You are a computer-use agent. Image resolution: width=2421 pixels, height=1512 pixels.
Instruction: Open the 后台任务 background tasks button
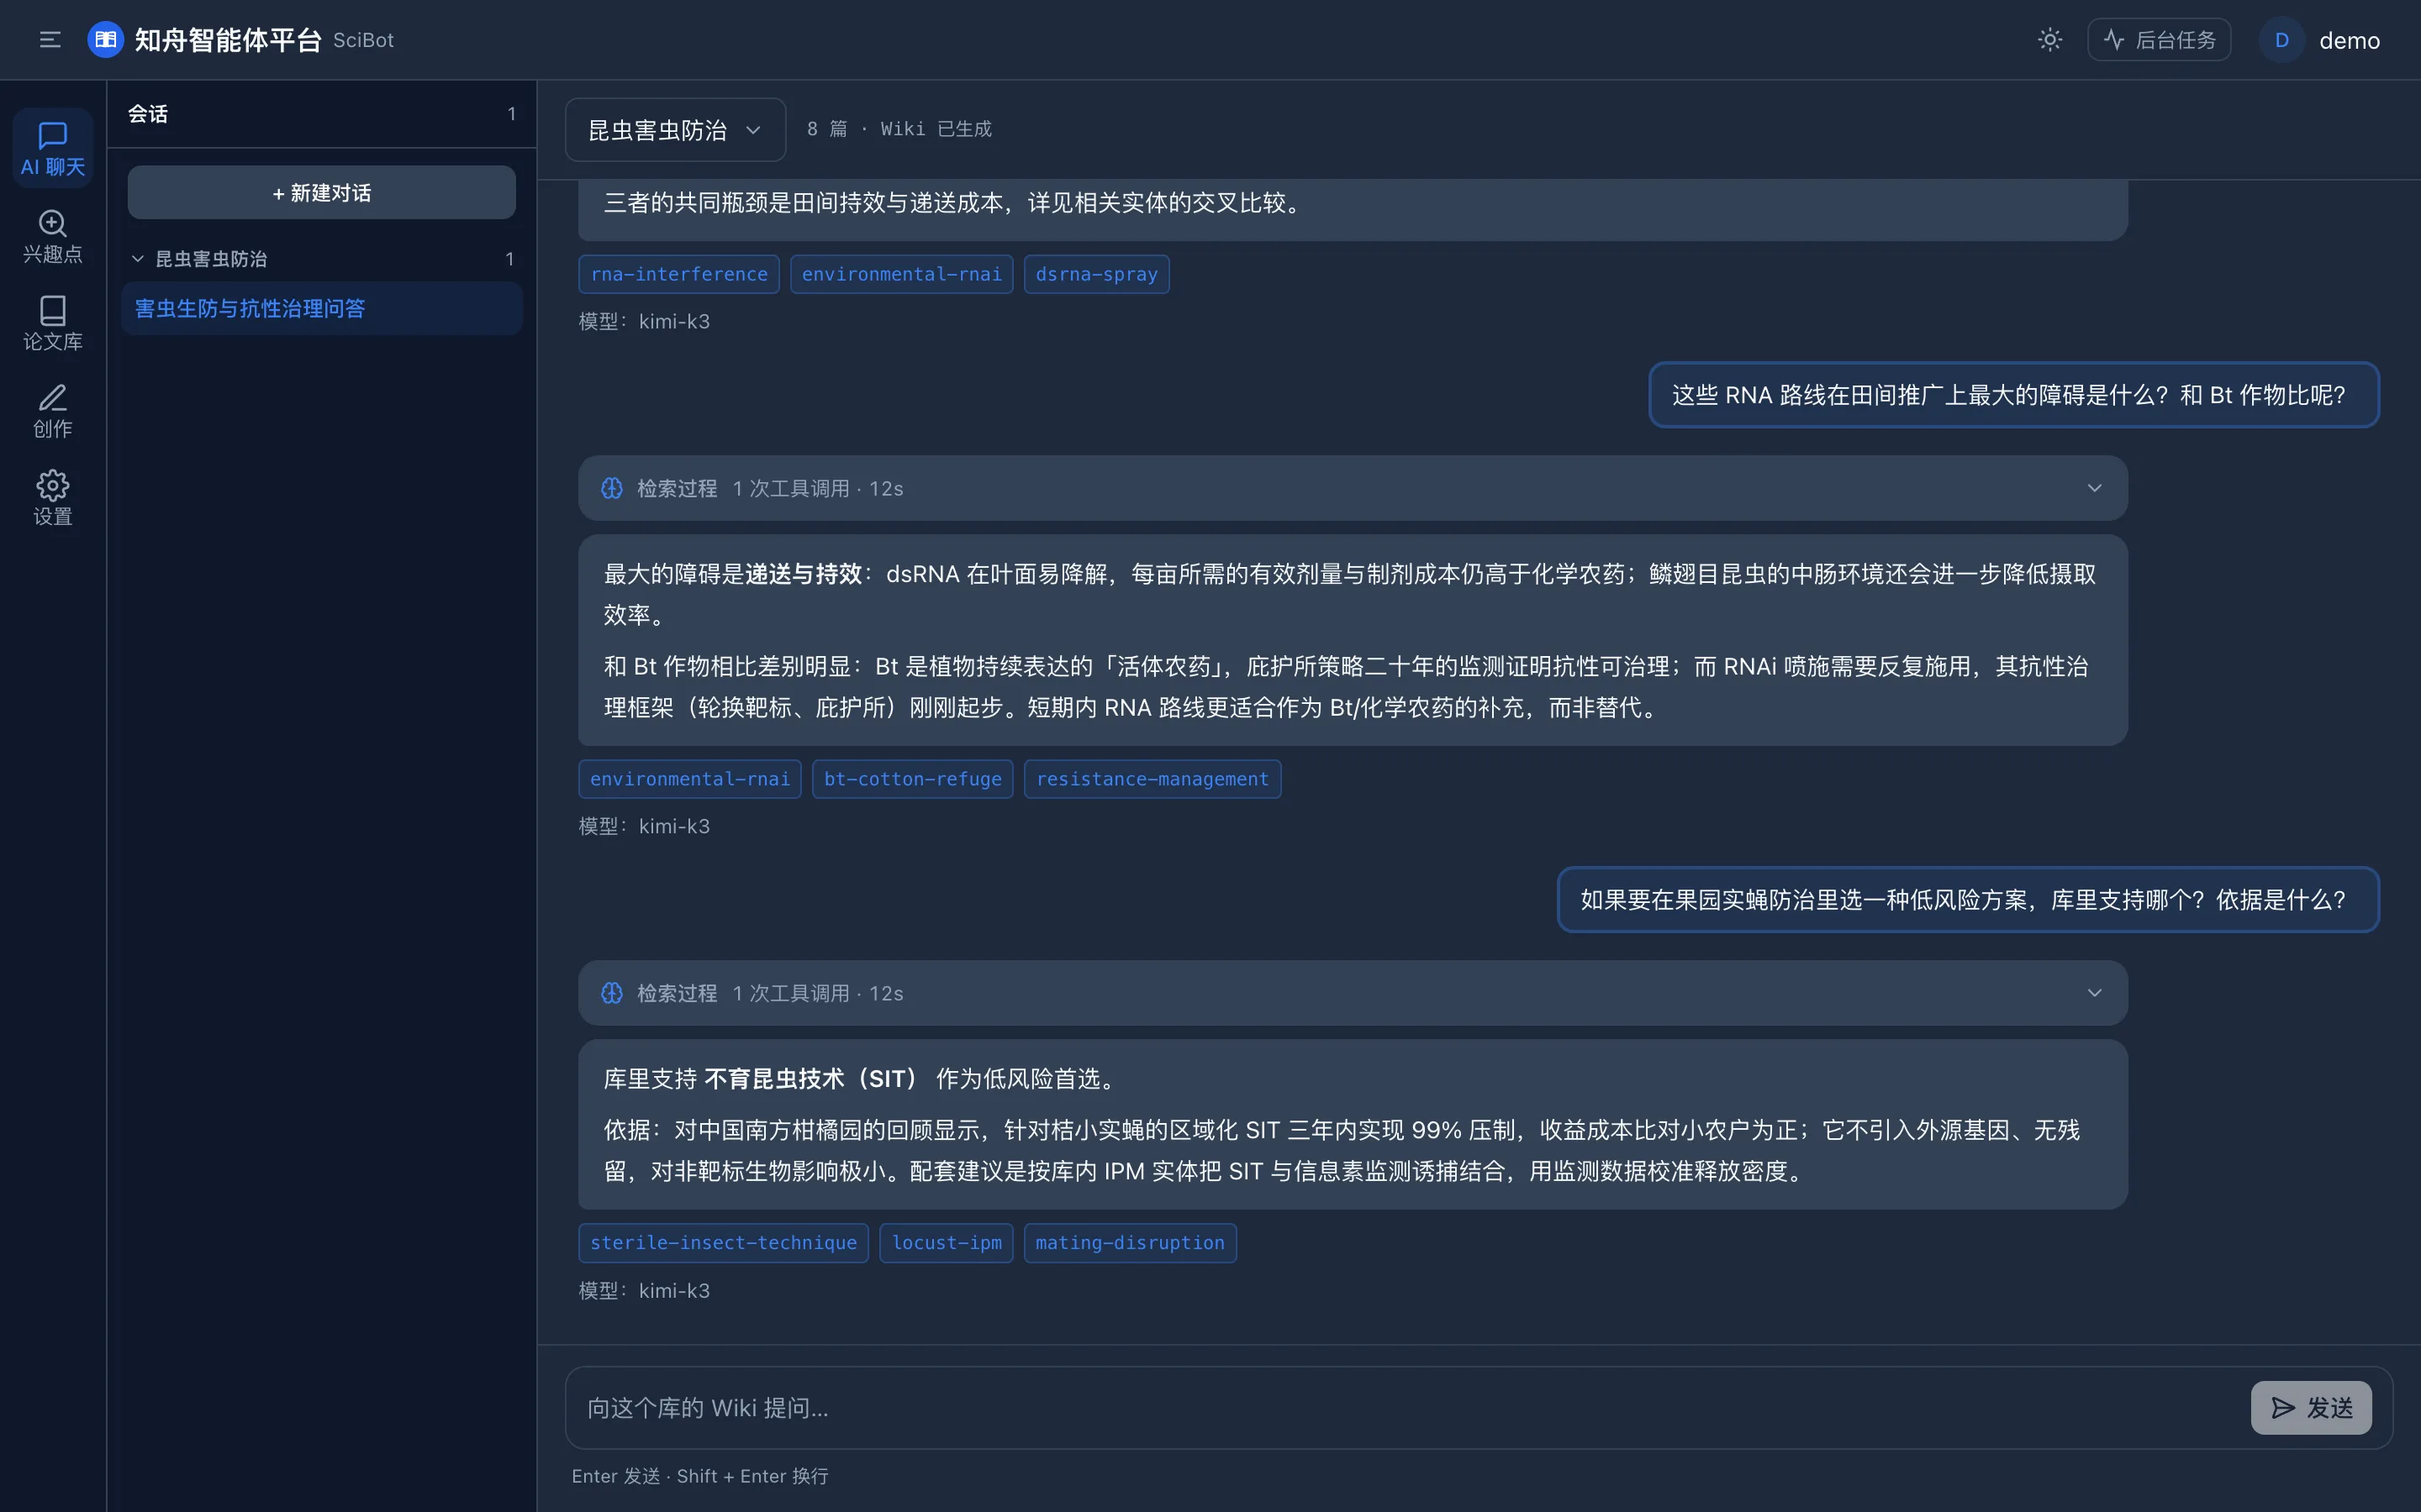[x=2159, y=40]
